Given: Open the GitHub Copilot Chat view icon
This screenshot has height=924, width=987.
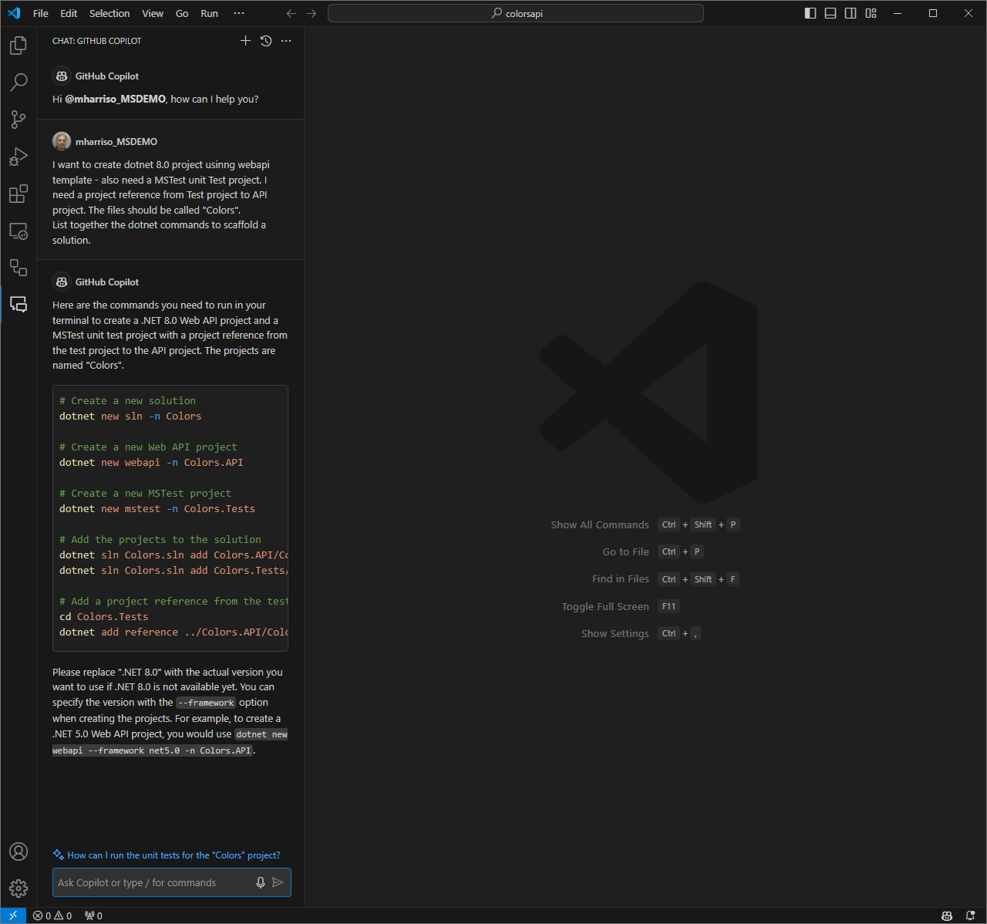Looking at the screenshot, I should pos(19,305).
